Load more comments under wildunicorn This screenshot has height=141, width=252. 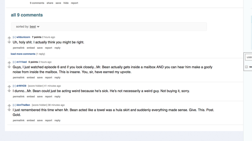tap(23, 54)
